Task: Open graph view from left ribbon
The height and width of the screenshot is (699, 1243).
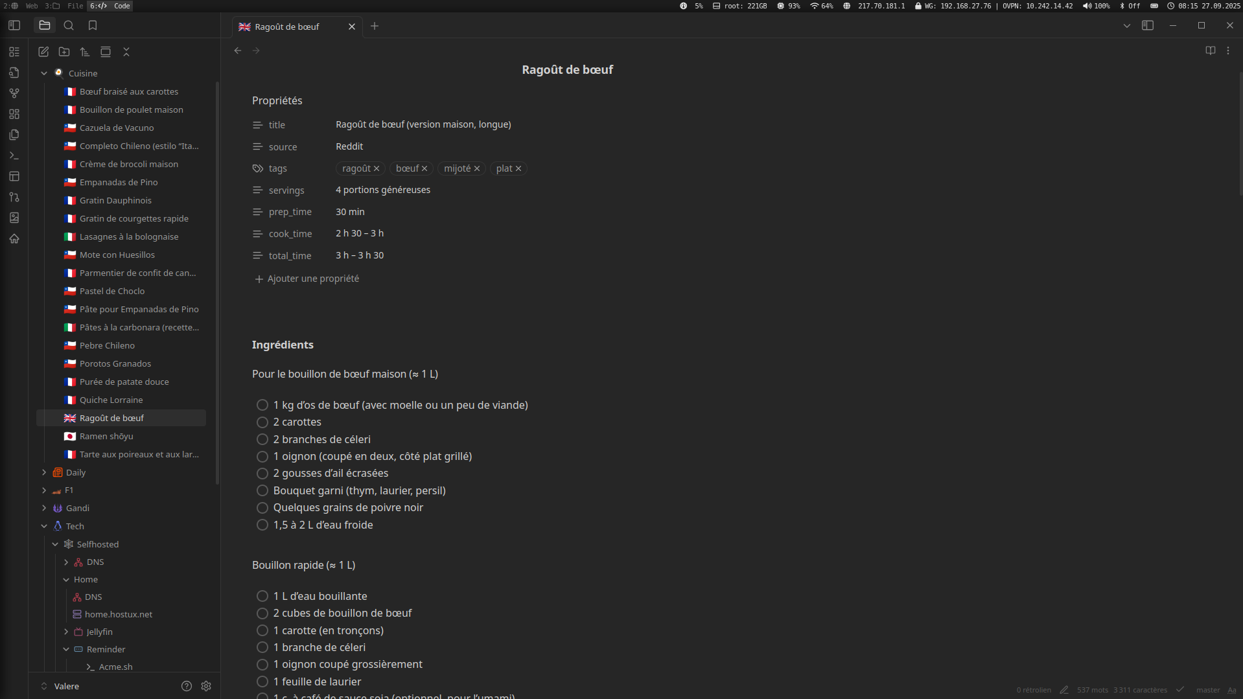Action: (x=14, y=93)
